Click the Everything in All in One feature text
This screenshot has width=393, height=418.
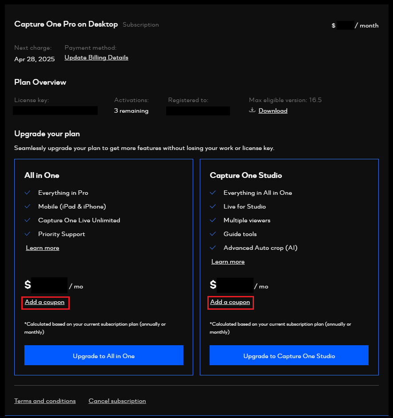258,193
